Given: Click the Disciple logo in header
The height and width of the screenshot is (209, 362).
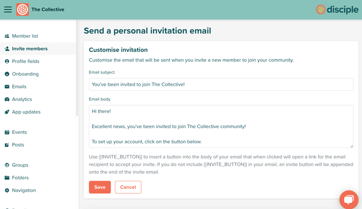Looking at the screenshot, I should (x=337, y=9).
